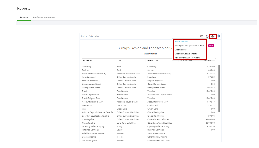Choose Run report and sync data in Excel
This screenshot has height=148, width=259.
189,46
